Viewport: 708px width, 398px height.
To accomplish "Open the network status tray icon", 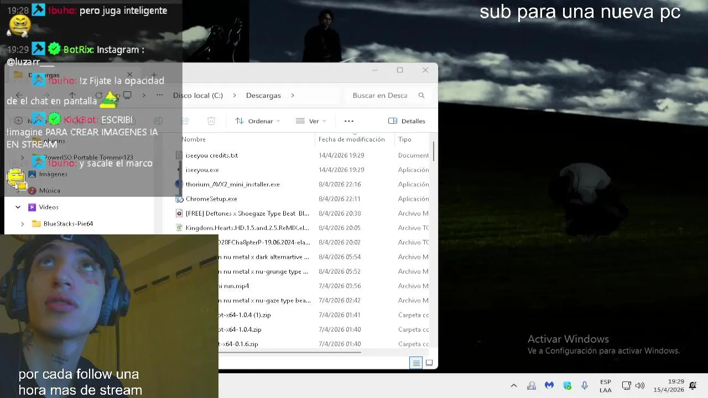I will pos(627,385).
